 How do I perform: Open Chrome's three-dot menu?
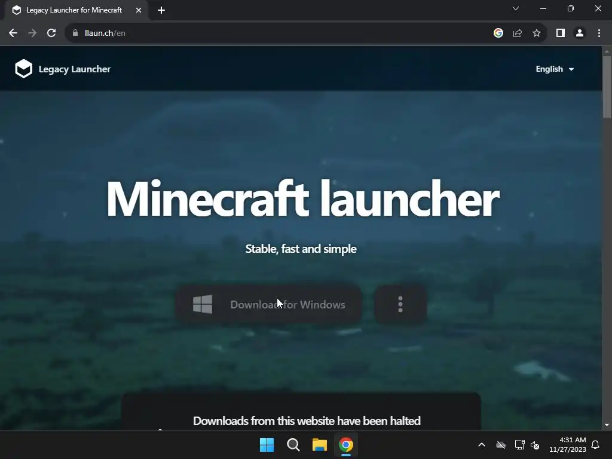(x=599, y=33)
